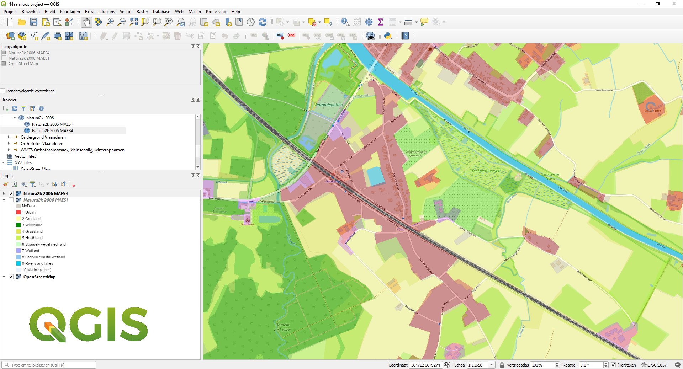Open the Vector menu
The width and height of the screenshot is (683, 369).
126,12
